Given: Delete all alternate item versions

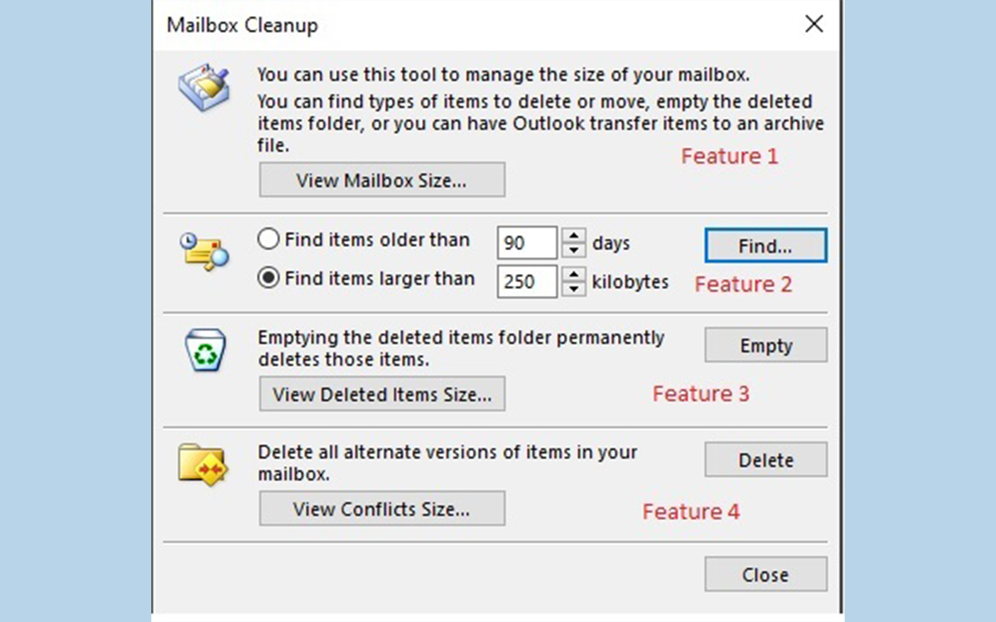Looking at the screenshot, I should click(766, 460).
